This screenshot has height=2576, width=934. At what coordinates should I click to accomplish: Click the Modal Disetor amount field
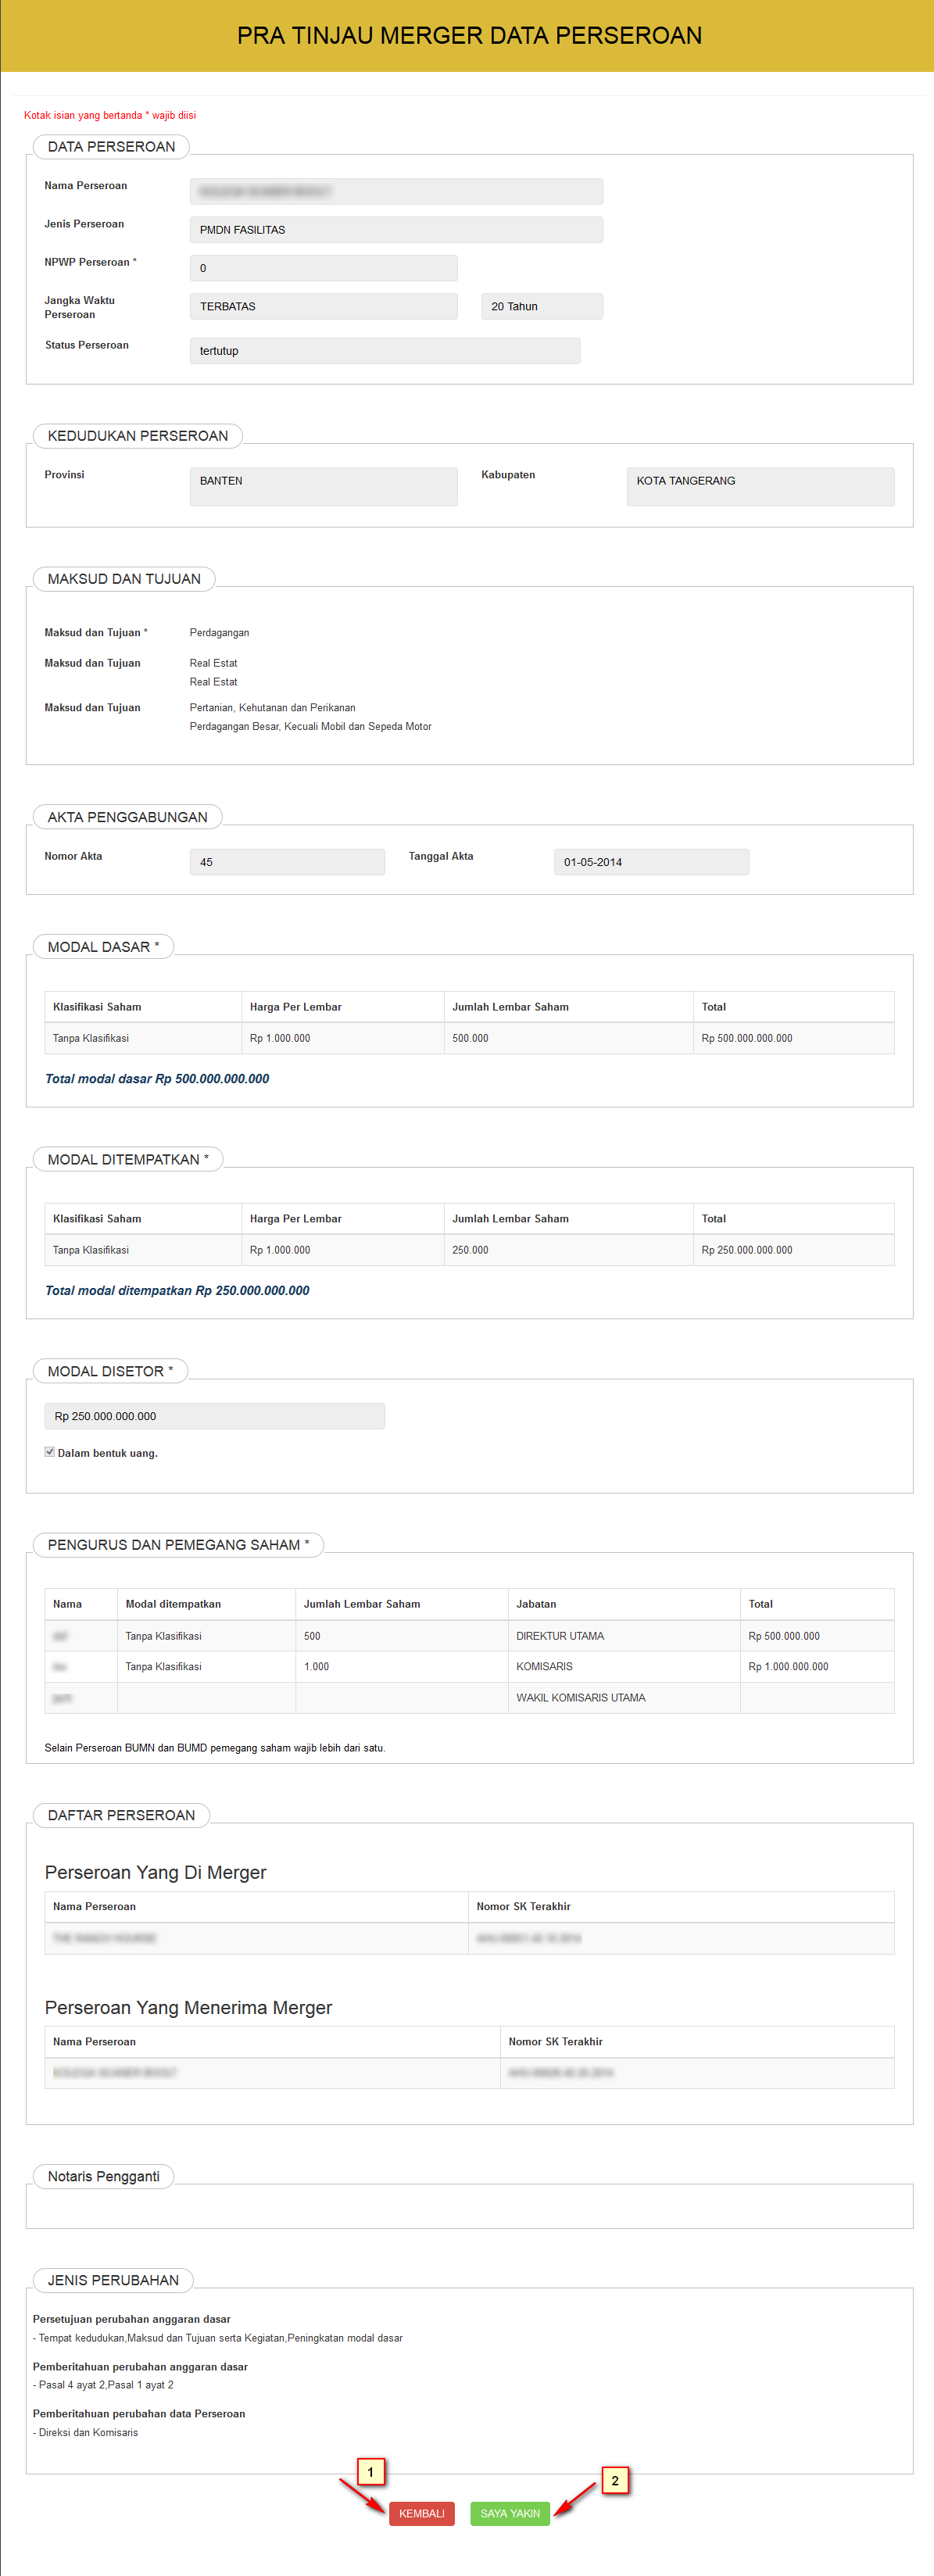pos(214,1416)
